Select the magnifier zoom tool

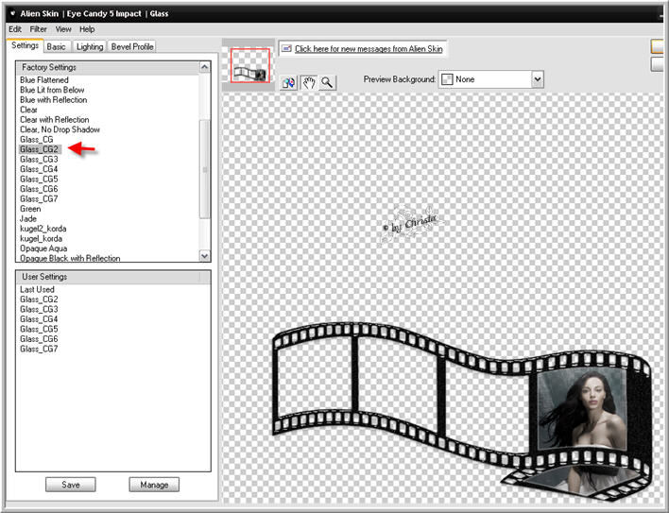coord(327,82)
